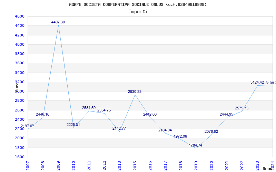
Task: Click the Importi subtitle
Action: (x=138, y=12)
